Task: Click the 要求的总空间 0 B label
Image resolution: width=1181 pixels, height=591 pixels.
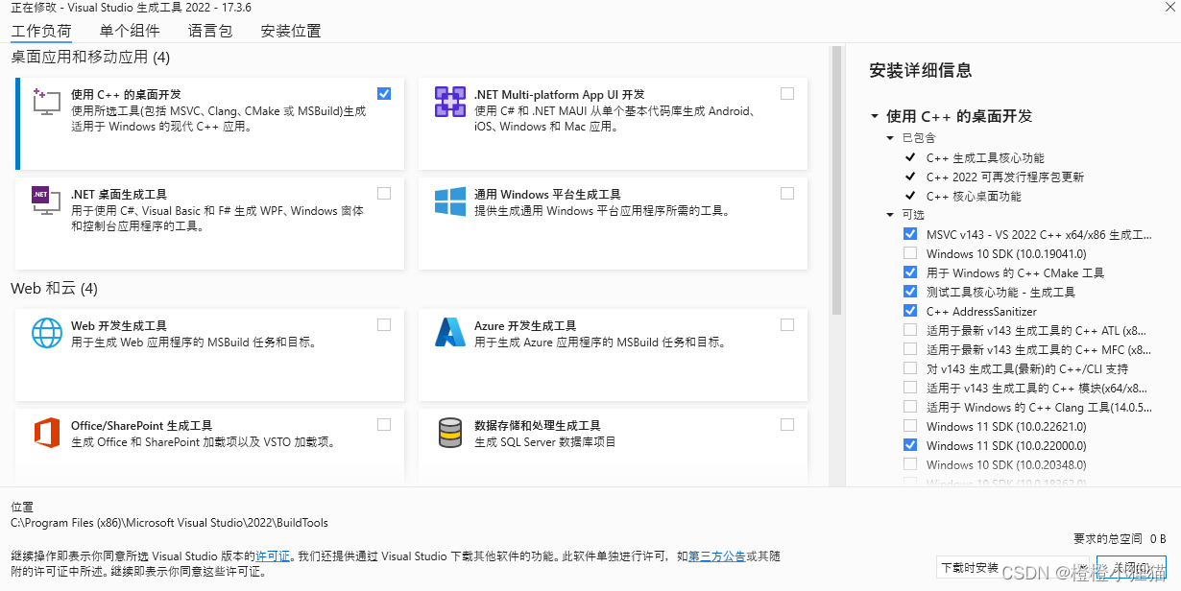Action: point(1120,538)
